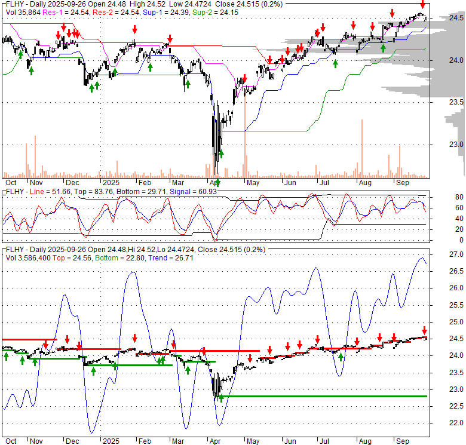Select the 25.5 price axis value
This screenshot has width=466, height=445.
456,305
